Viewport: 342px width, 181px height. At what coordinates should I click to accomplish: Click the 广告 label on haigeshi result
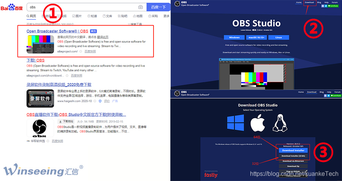coord(115,101)
